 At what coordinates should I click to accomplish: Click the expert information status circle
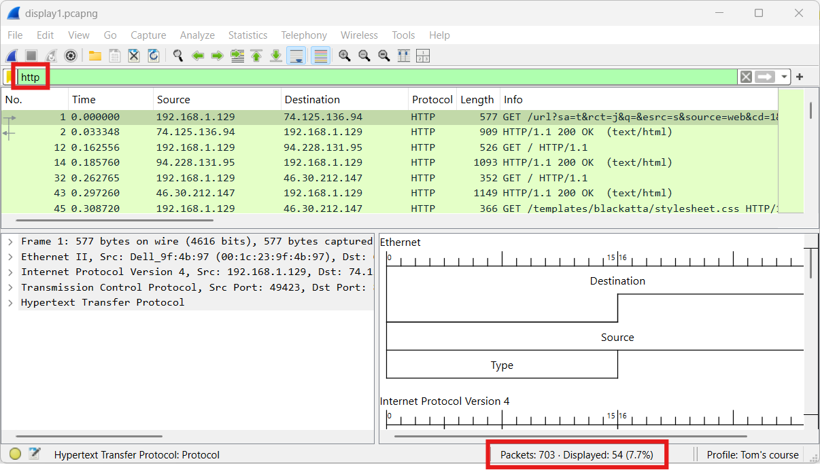(15, 454)
